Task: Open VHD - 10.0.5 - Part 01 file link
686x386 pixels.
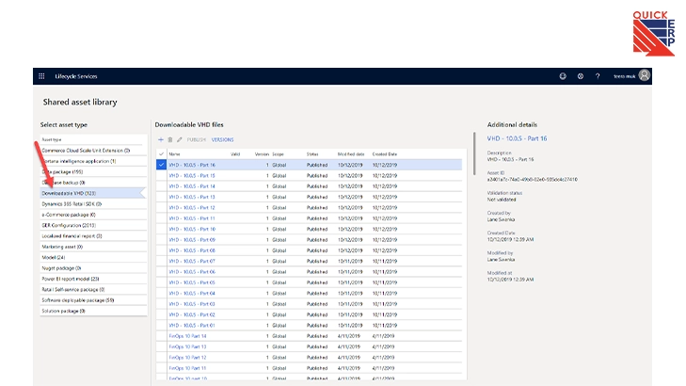Action: [x=192, y=325]
